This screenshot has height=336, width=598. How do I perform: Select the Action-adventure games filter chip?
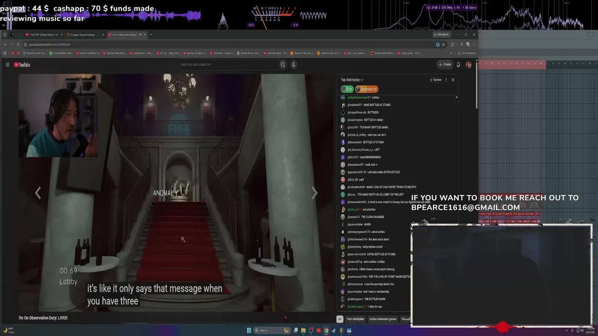click(x=383, y=319)
